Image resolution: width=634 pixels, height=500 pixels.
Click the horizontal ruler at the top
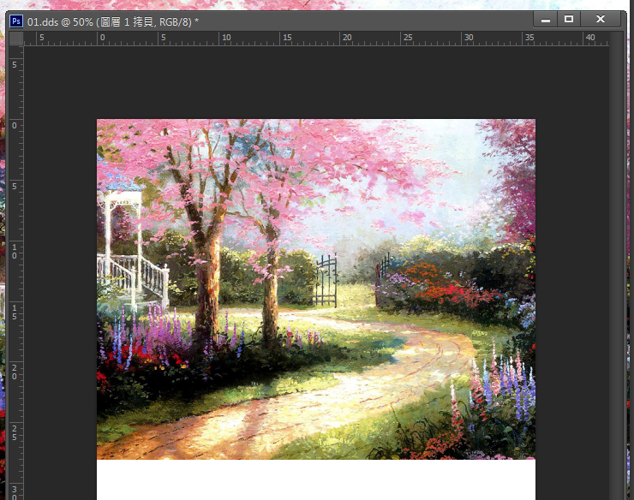pyautogui.click(x=316, y=39)
